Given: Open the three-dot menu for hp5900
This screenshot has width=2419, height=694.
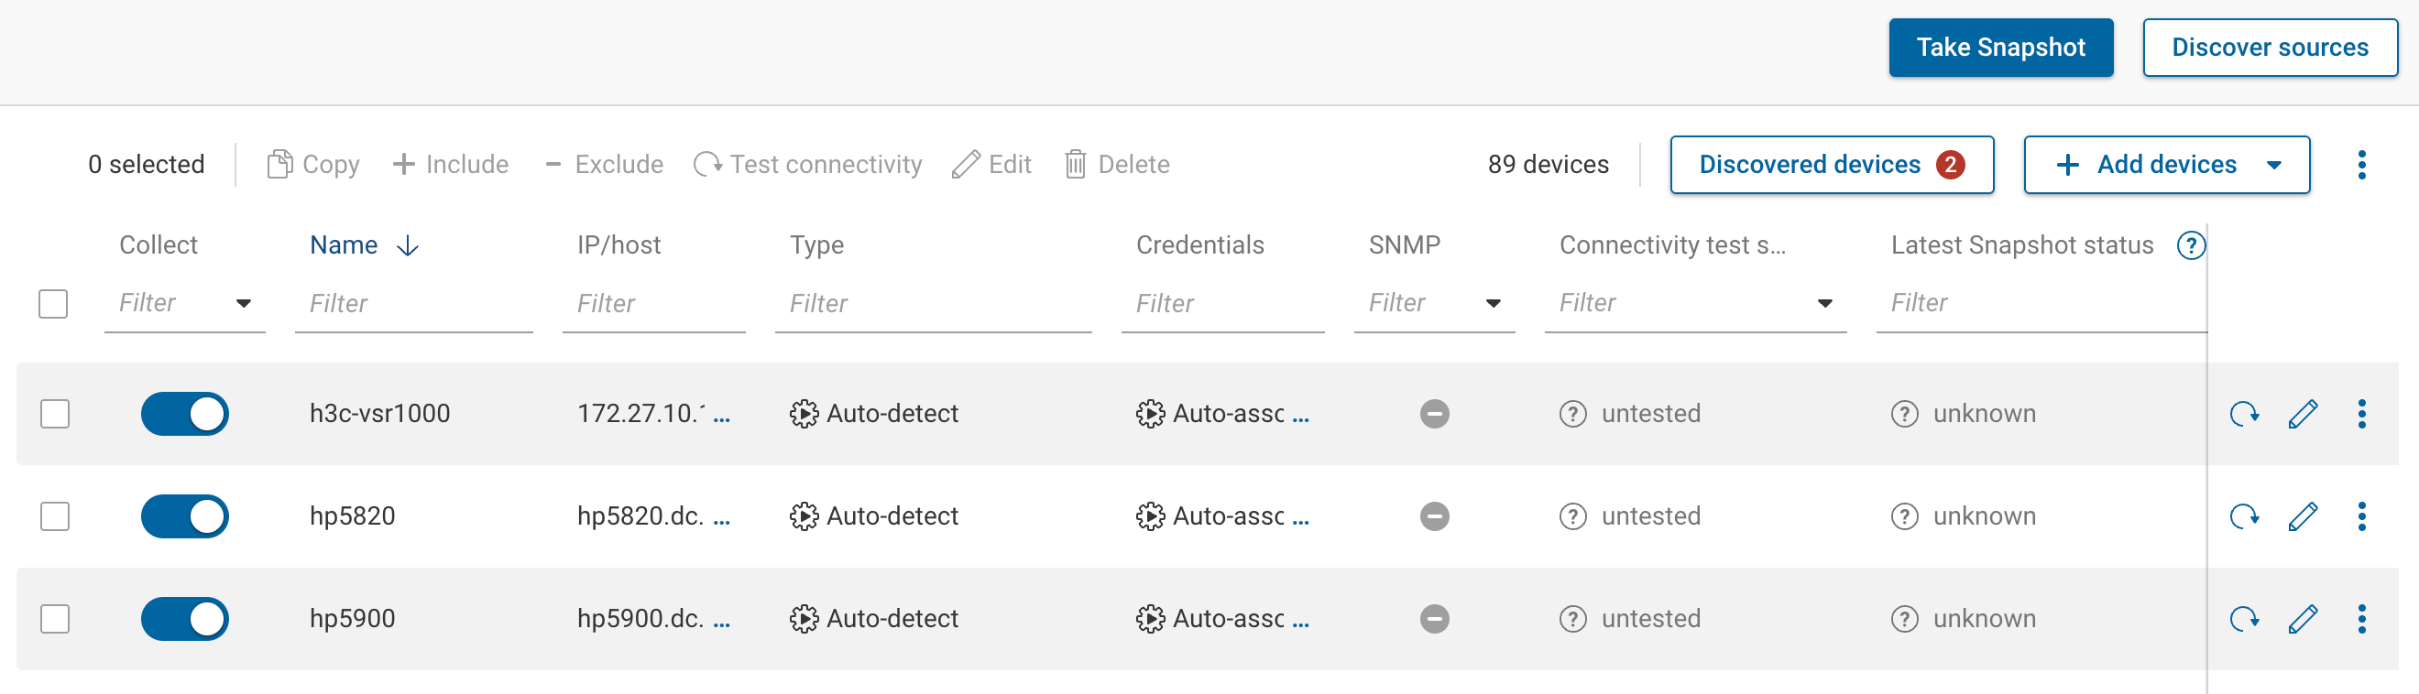Looking at the screenshot, I should pos(2363,619).
